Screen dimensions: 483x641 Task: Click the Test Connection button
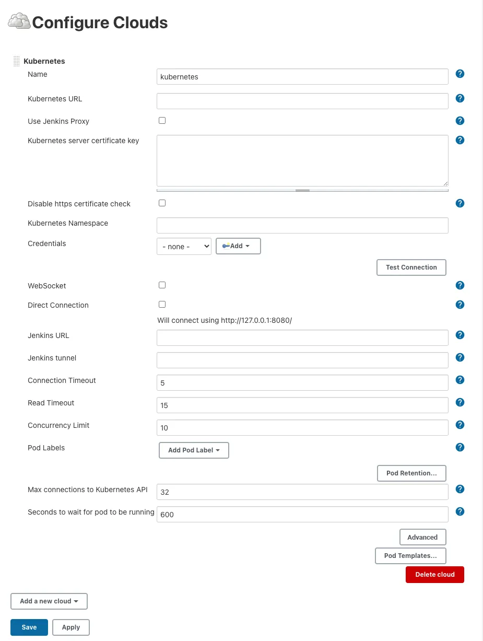(411, 267)
